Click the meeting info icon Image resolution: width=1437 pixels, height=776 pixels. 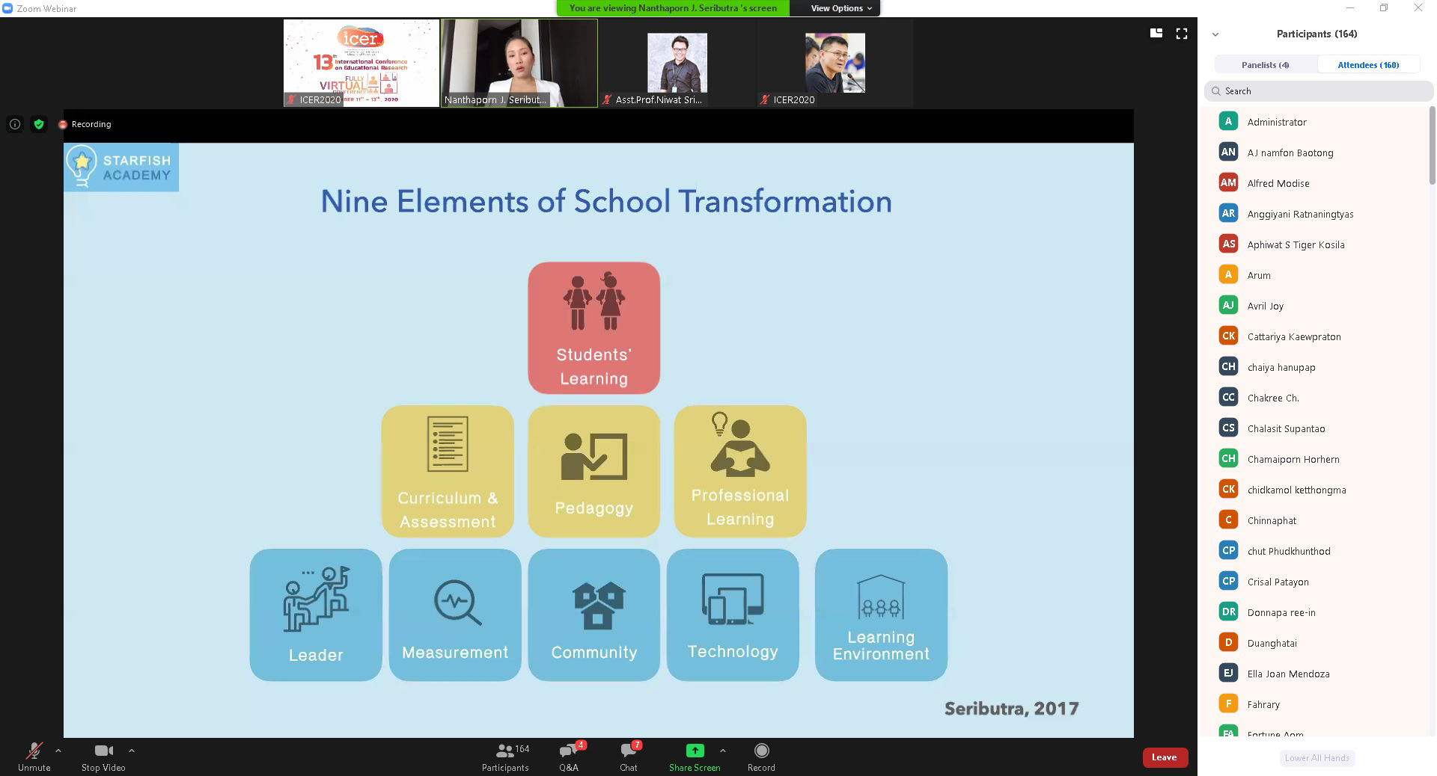coord(15,124)
